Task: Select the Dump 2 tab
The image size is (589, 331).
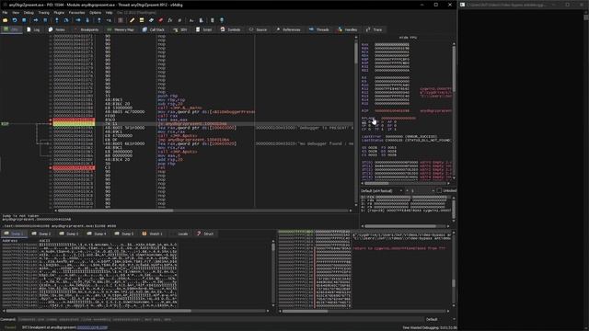Action: point(41,234)
